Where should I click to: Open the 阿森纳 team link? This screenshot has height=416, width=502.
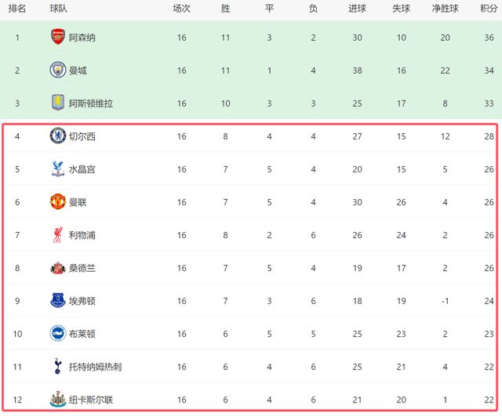(x=82, y=38)
